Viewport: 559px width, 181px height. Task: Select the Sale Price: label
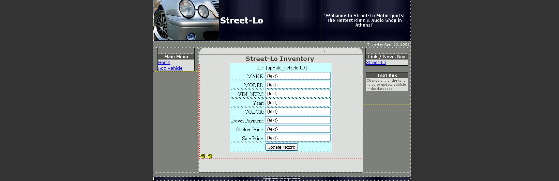coord(253,138)
